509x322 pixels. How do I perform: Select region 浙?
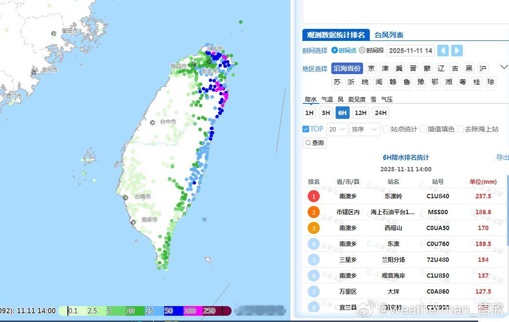coord(351,82)
